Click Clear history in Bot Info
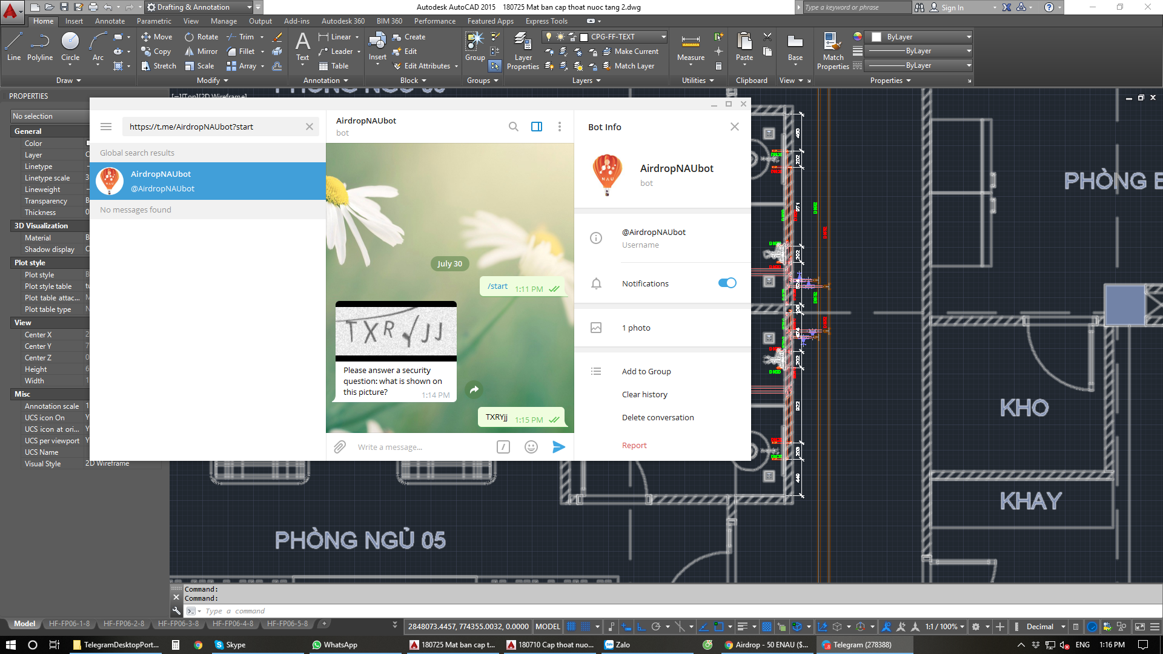Screen dimensions: 1163x654 (x=644, y=394)
